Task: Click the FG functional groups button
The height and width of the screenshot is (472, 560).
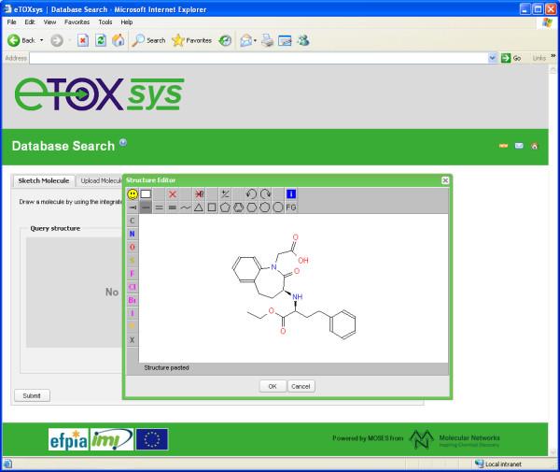Action: tap(291, 207)
